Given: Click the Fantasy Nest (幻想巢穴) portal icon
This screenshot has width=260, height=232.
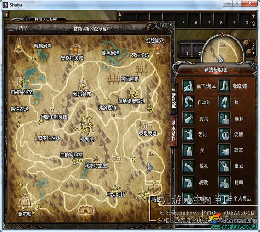Looking at the screenshot, I should pos(157,48).
